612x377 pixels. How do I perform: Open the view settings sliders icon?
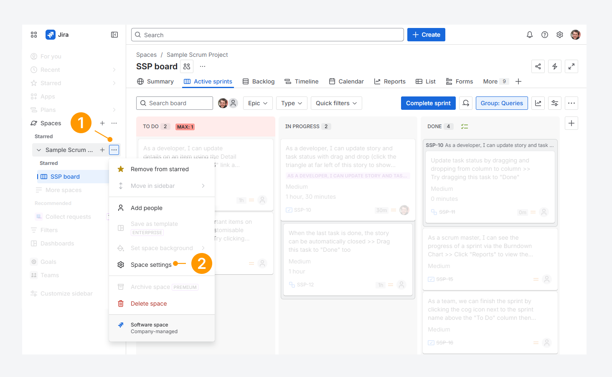coord(555,103)
